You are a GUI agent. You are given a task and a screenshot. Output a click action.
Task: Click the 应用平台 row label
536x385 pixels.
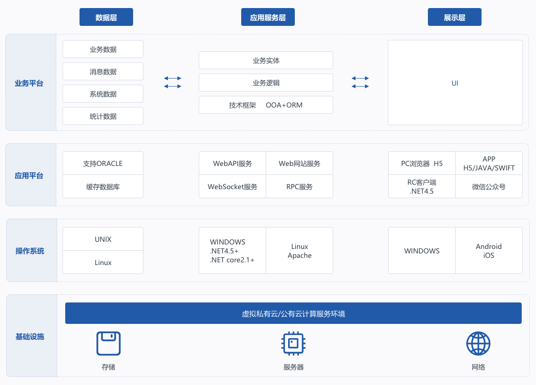[x=29, y=175]
